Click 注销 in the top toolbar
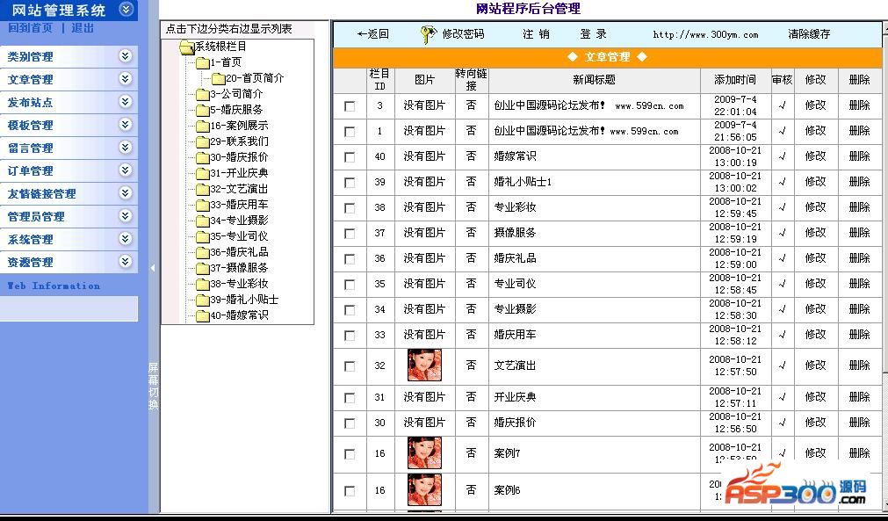The image size is (888, 521). (x=536, y=34)
